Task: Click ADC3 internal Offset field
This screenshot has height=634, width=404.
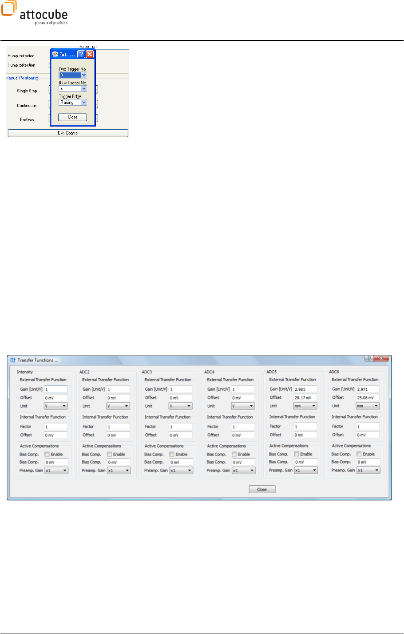Action: pos(180,435)
